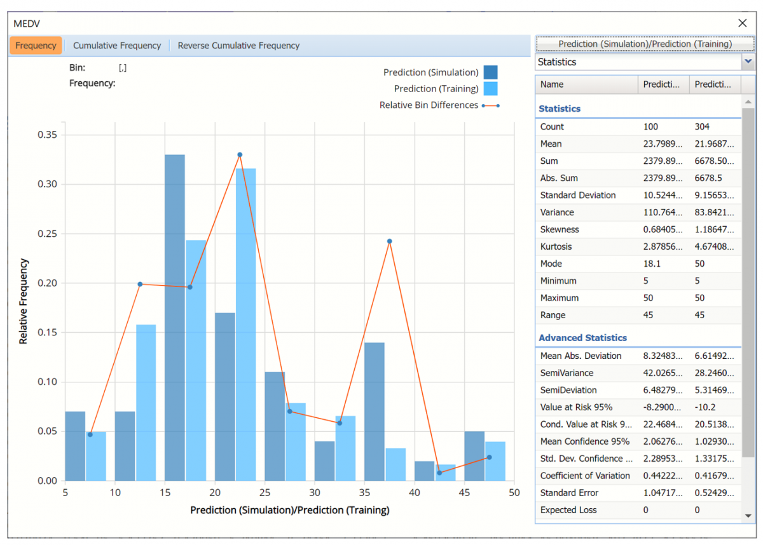763x545 pixels.
Task: Select the Frequency tab
Action: click(x=36, y=46)
